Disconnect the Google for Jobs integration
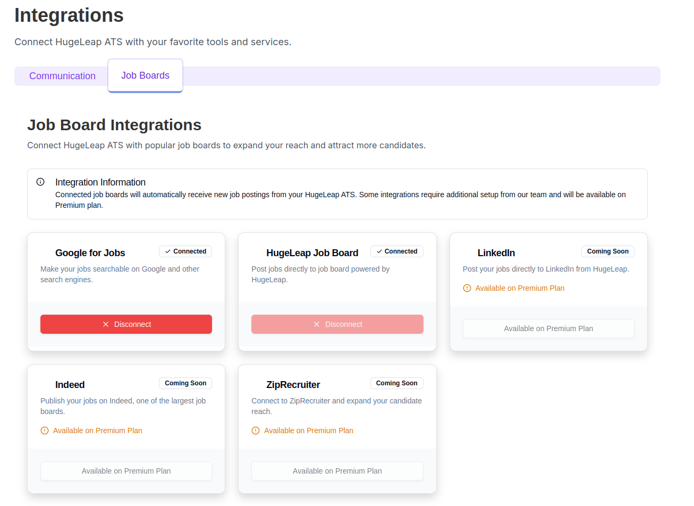Image resolution: width=694 pixels, height=506 pixels. pyautogui.click(x=126, y=324)
